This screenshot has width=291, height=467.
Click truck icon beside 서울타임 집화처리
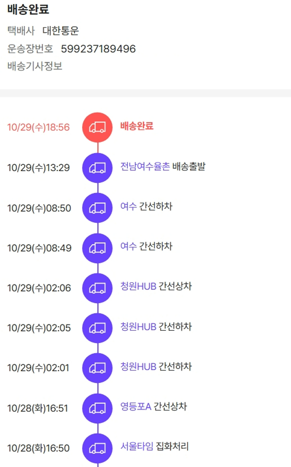tap(97, 448)
